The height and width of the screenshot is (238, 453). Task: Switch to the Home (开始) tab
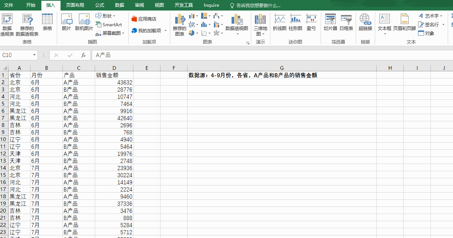pyautogui.click(x=31, y=5)
